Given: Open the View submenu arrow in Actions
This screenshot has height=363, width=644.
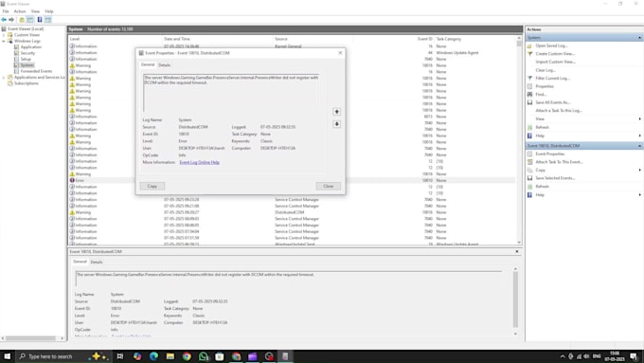Looking at the screenshot, I should 639,118.
